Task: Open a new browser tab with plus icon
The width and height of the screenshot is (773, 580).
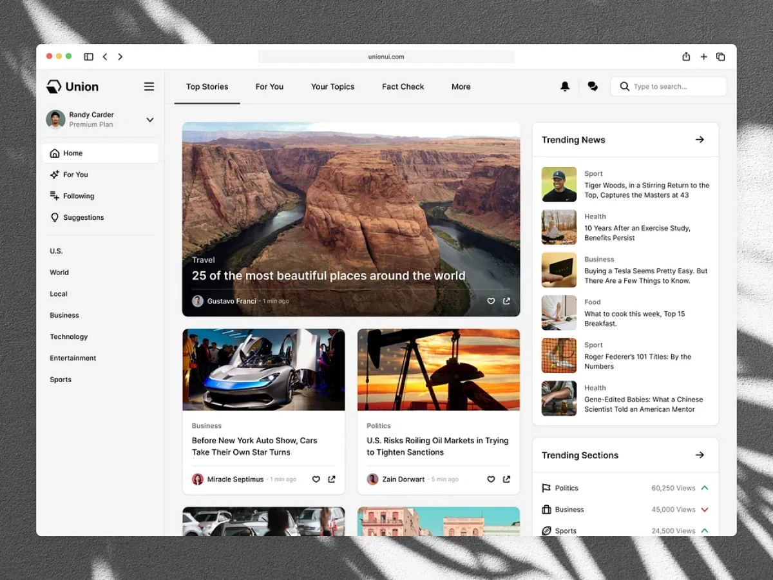Action: tap(703, 57)
